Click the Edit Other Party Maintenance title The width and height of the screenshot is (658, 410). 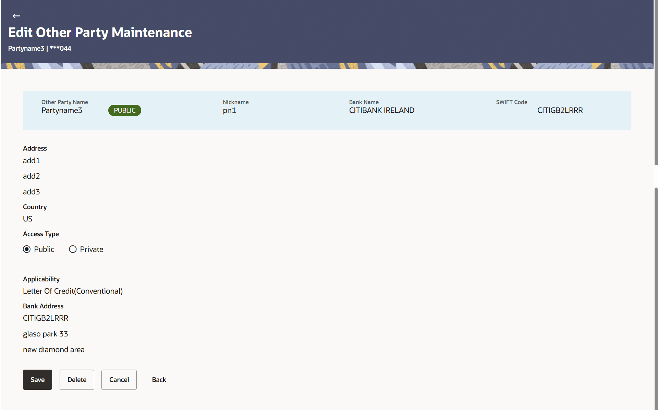100,33
